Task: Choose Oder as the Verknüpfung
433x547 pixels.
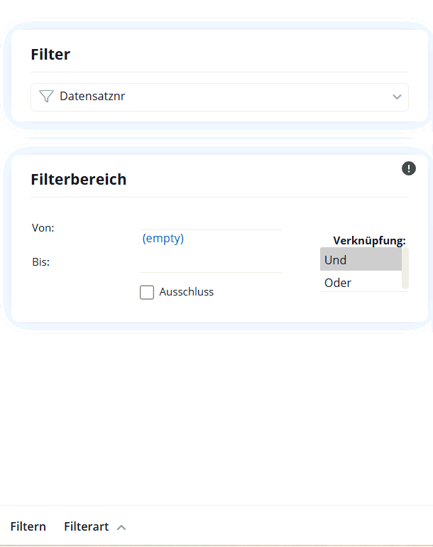Action: (x=361, y=282)
